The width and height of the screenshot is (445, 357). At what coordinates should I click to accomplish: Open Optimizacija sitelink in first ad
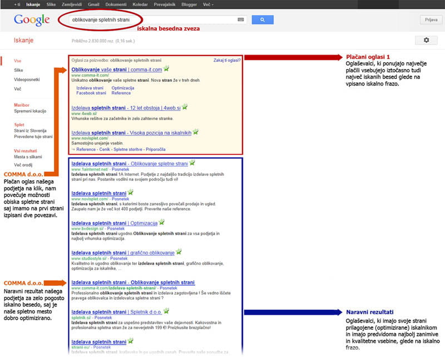(x=123, y=88)
